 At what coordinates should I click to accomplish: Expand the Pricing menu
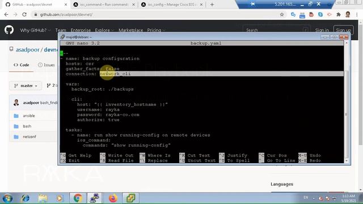(x=156, y=30)
